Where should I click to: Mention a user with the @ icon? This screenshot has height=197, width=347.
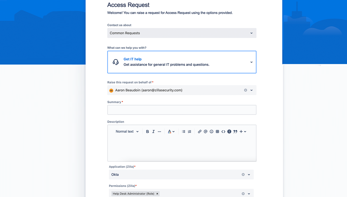point(205,131)
